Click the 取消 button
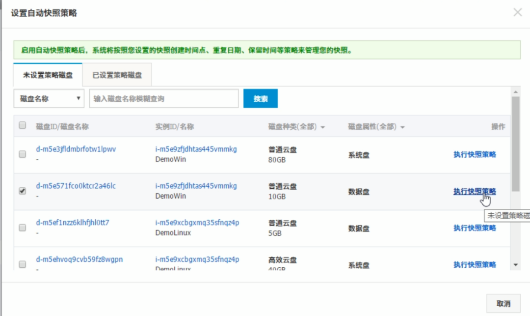Image resolution: width=530 pixels, height=316 pixels. (503, 303)
